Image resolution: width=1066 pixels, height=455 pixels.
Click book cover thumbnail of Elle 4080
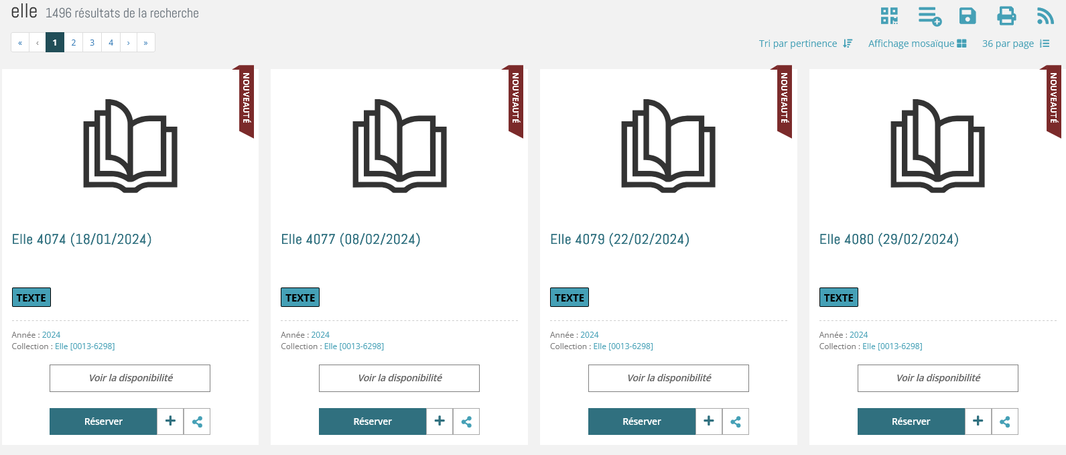point(937,145)
